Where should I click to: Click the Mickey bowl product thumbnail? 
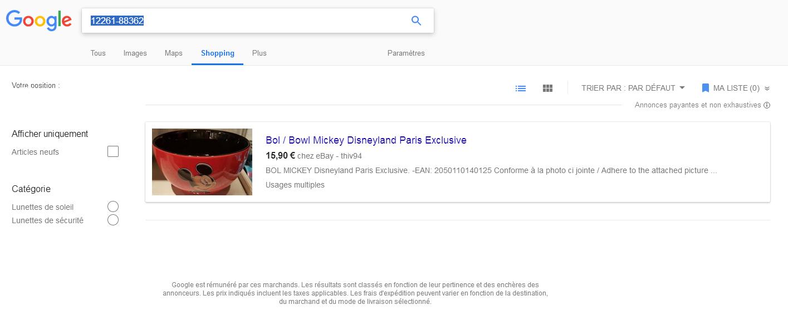202,162
